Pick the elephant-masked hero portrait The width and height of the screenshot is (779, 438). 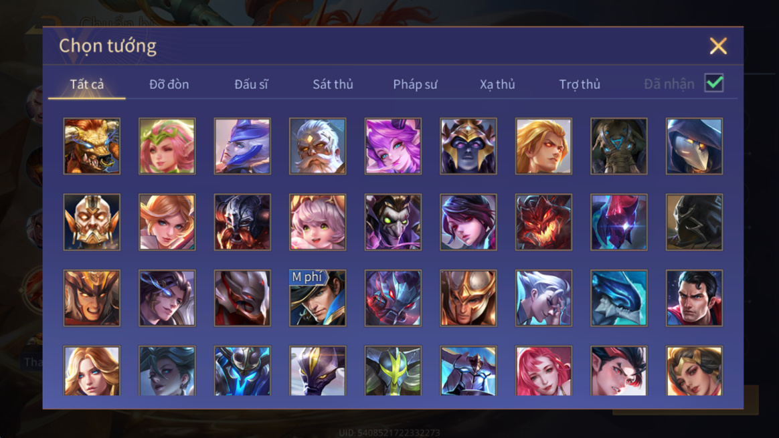point(618,146)
